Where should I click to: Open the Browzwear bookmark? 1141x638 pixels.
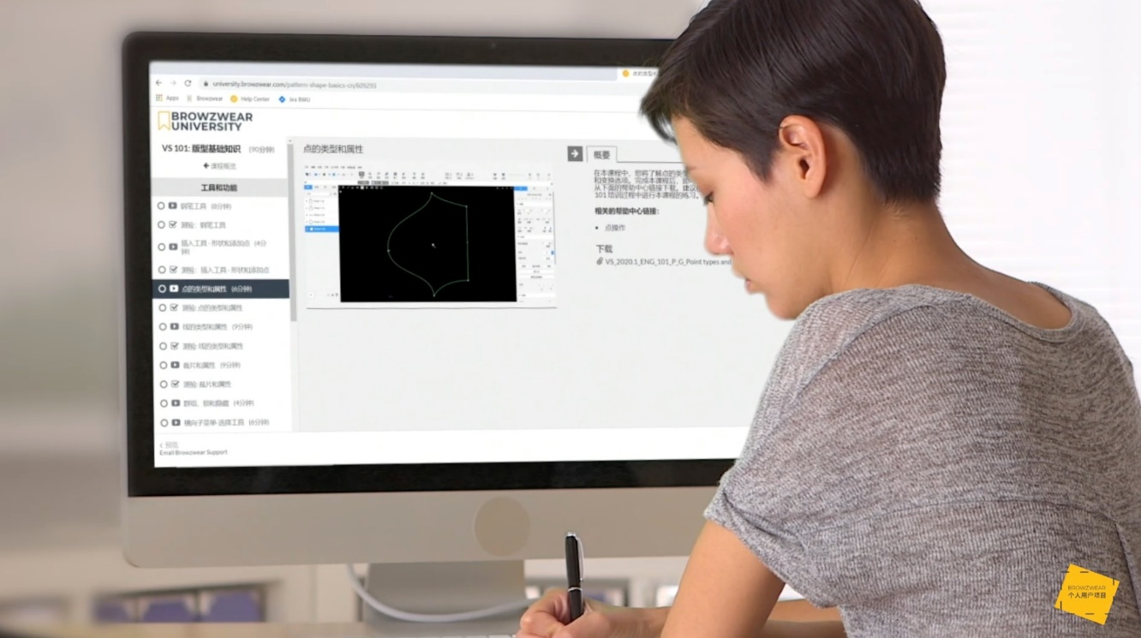point(205,98)
